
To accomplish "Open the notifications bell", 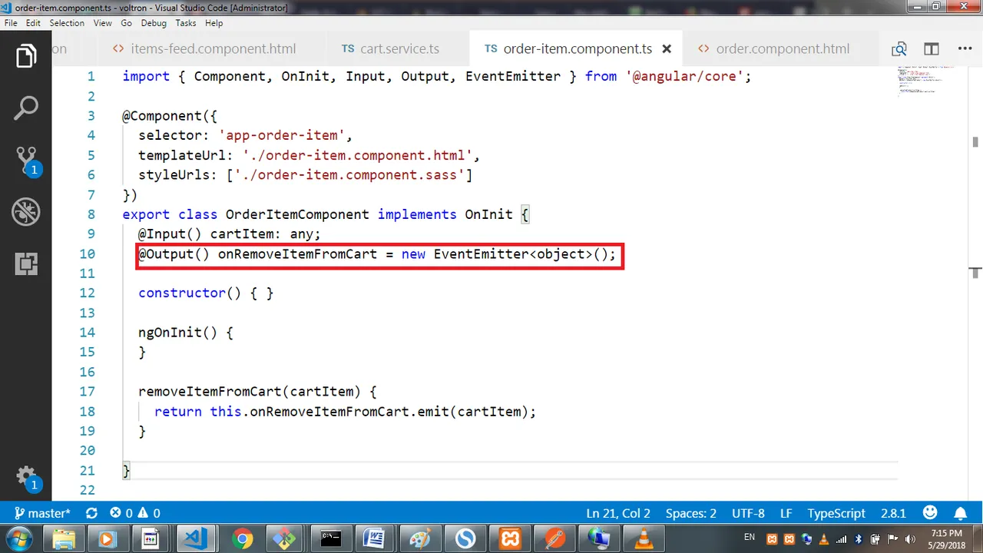I will tap(961, 512).
